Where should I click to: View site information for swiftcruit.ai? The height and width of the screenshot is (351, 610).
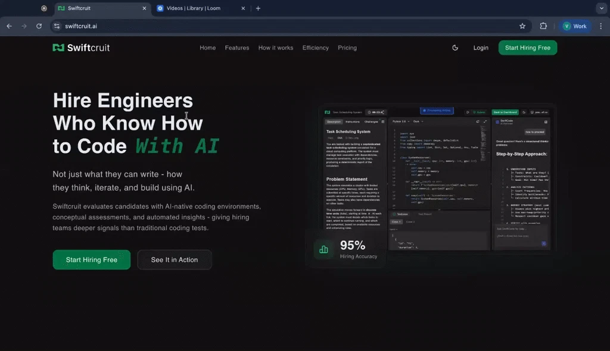click(57, 26)
